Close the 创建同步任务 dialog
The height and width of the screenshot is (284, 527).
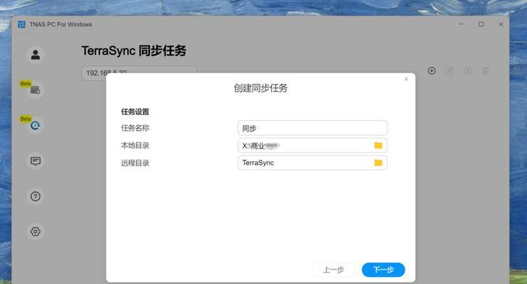click(x=406, y=79)
